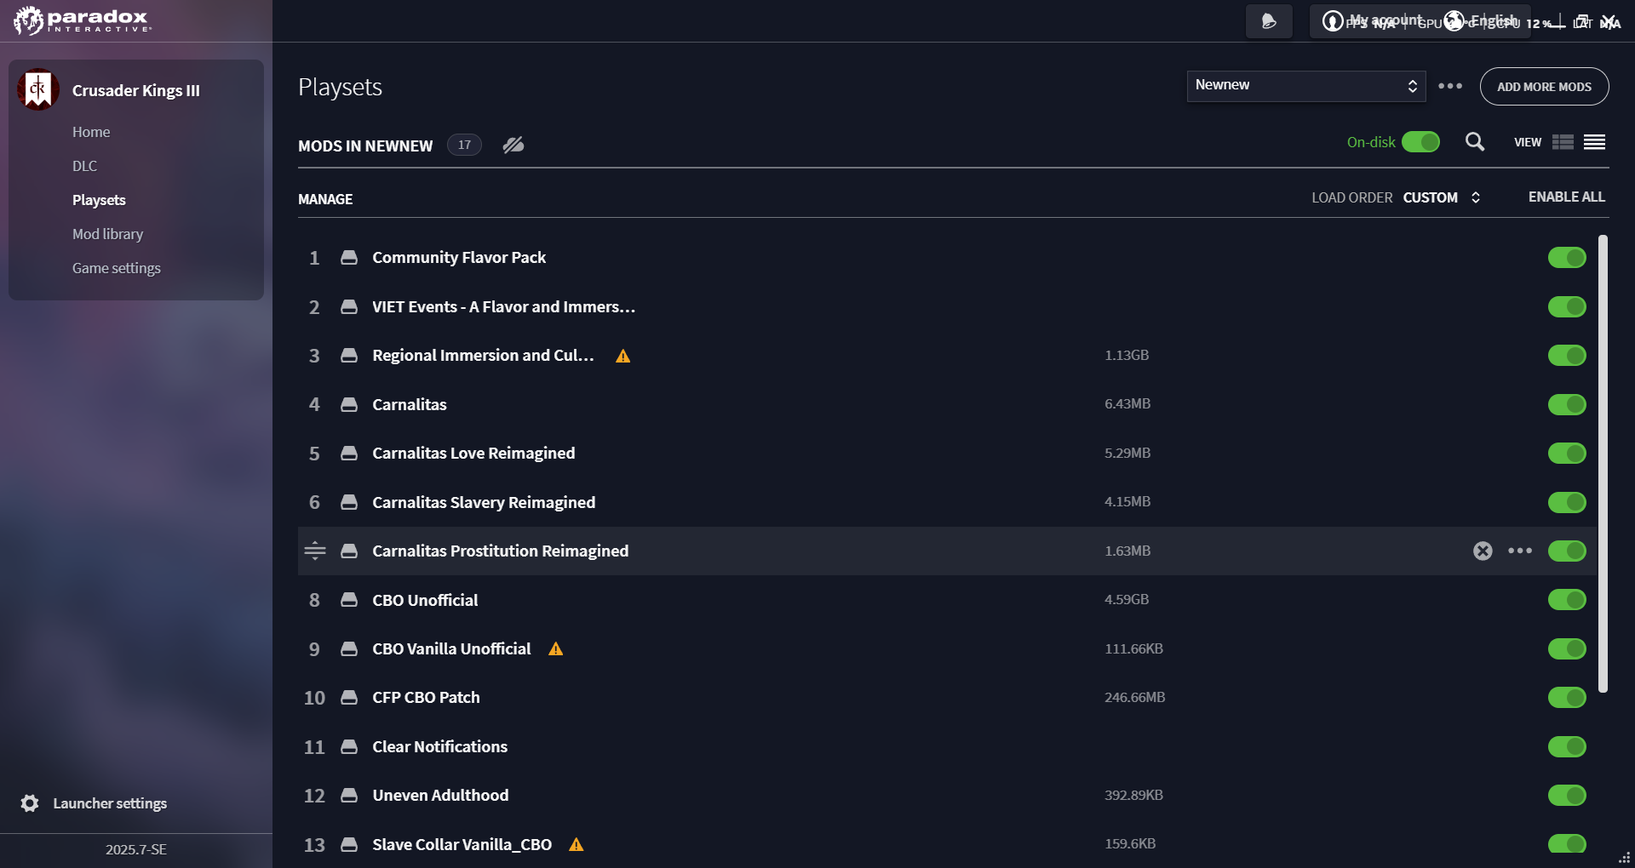Click the mod count badge 17
Image resolution: width=1635 pixels, height=868 pixels.
click(x=464, y=145)
